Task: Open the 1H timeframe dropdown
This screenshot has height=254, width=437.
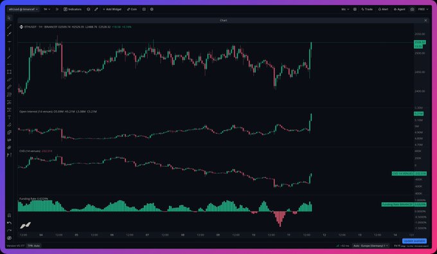Action: [47, 9]
